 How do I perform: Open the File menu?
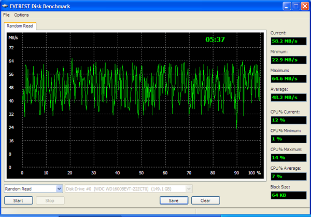click(x=6, y=15)
